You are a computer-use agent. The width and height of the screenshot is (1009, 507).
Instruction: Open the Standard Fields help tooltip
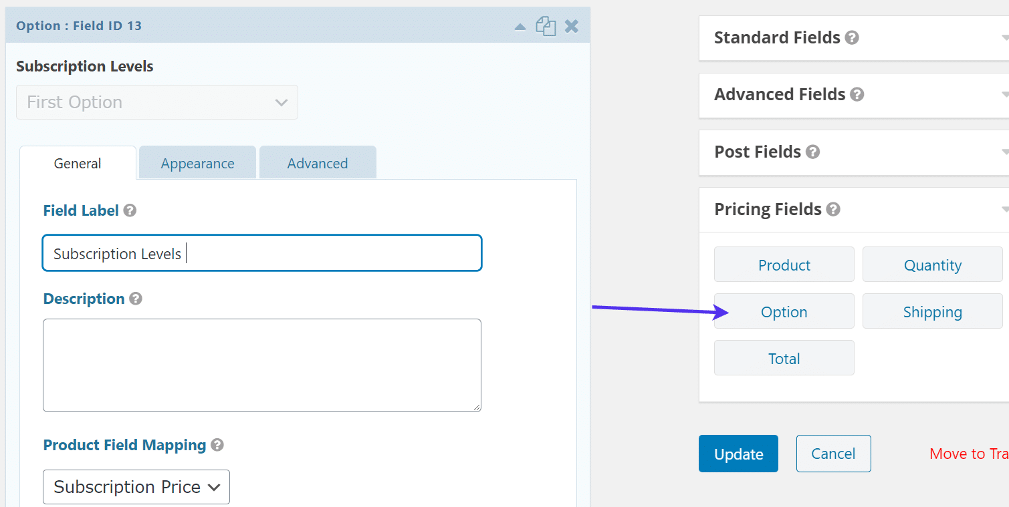(852, 37)
